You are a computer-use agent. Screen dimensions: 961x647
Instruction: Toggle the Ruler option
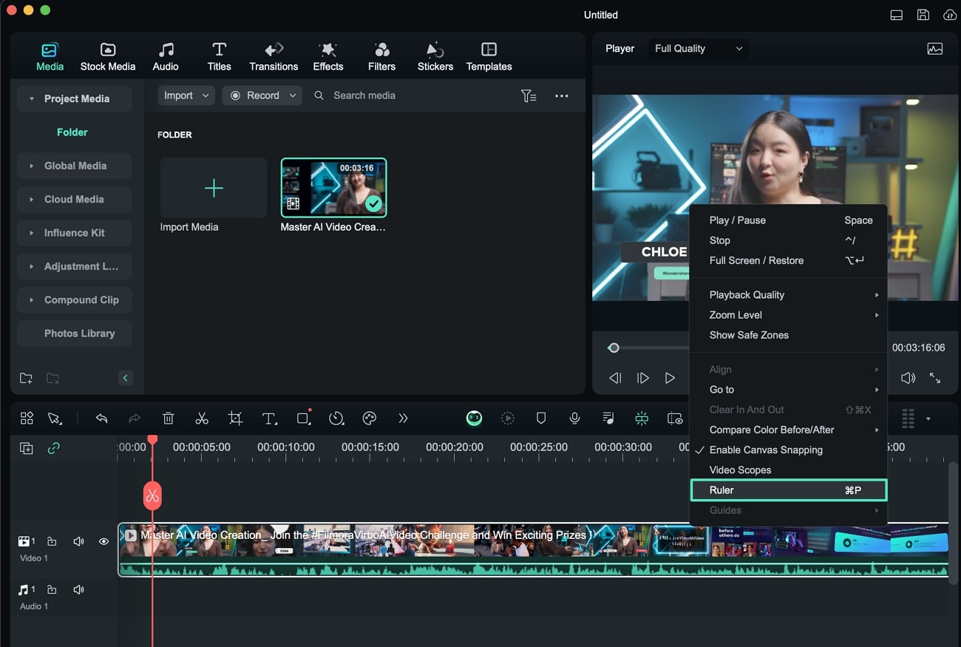(788, 490)
